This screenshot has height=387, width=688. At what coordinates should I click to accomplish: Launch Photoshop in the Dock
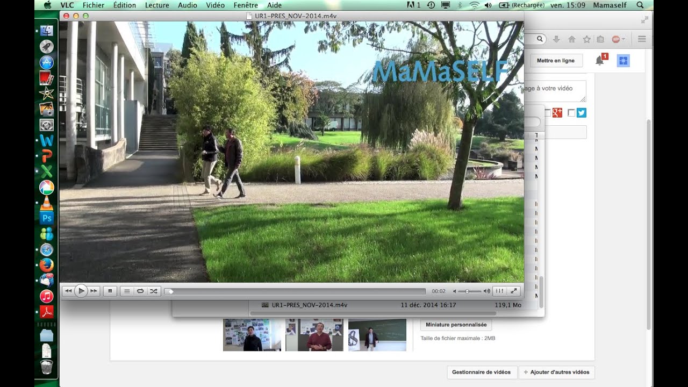click(x=47, y=218)
